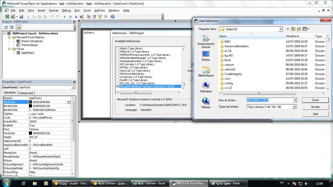Open the Regarder dans System32 dropdown
The height and width of the screenshot is (187, 333).
280,29
